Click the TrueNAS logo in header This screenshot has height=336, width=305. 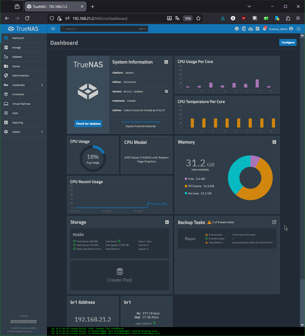point(23,29)
